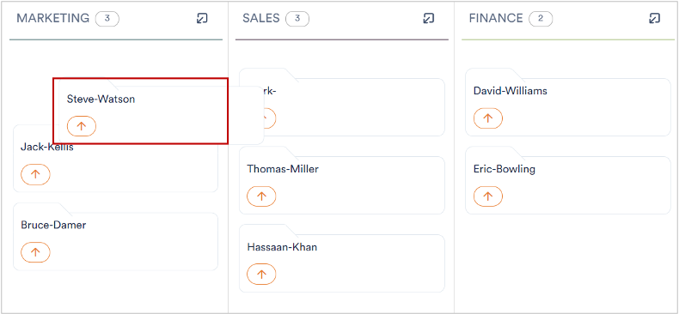679x314 pixels.
Task: Open the Jack-Kellis card
Action: 116,159
